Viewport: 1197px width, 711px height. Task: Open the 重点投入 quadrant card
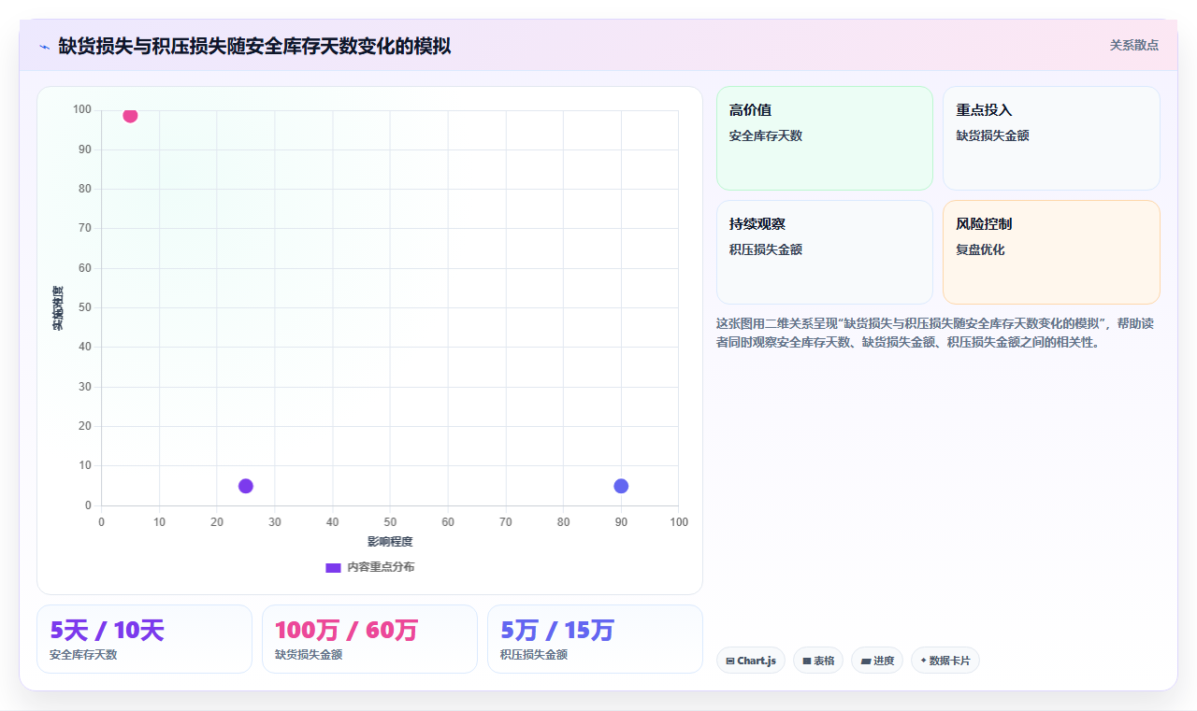[1051, 138]
